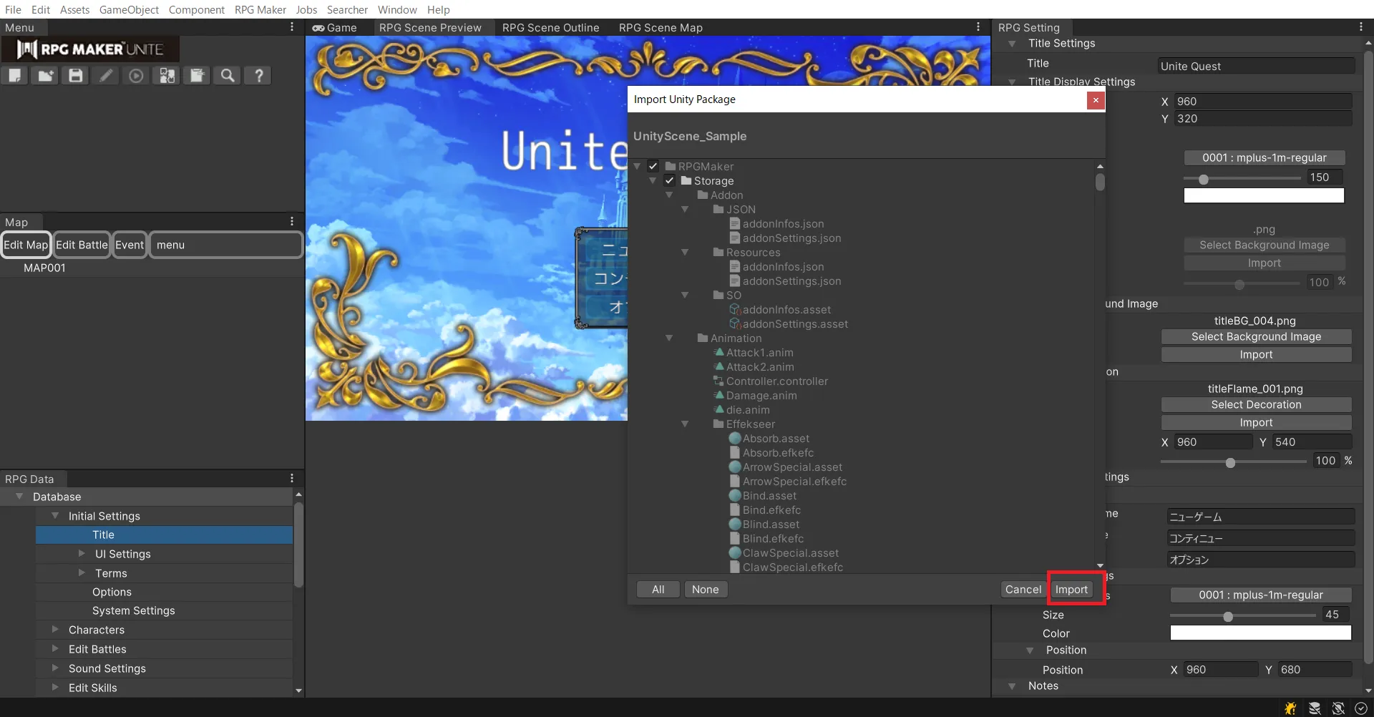Image resolution: width=1374 pixels, height=717 pixels.
Task: Click the floppy disk save icon
Action: tap(76, 76)
